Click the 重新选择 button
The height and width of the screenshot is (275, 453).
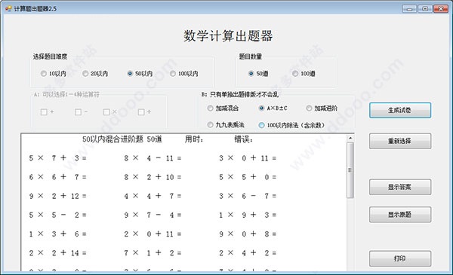pos(400,141)
